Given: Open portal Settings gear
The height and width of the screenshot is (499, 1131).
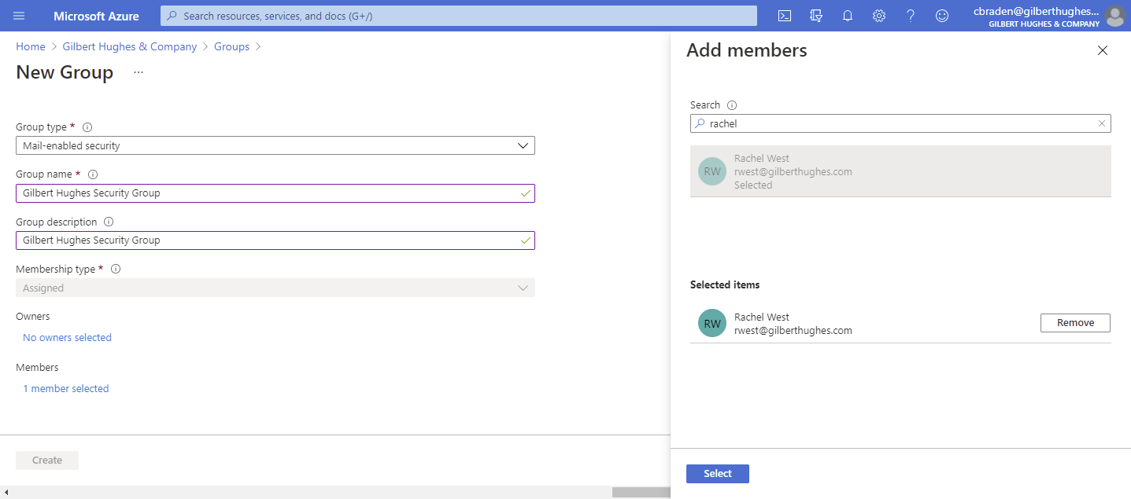Looking at the screenshot, I should [879, 16].
